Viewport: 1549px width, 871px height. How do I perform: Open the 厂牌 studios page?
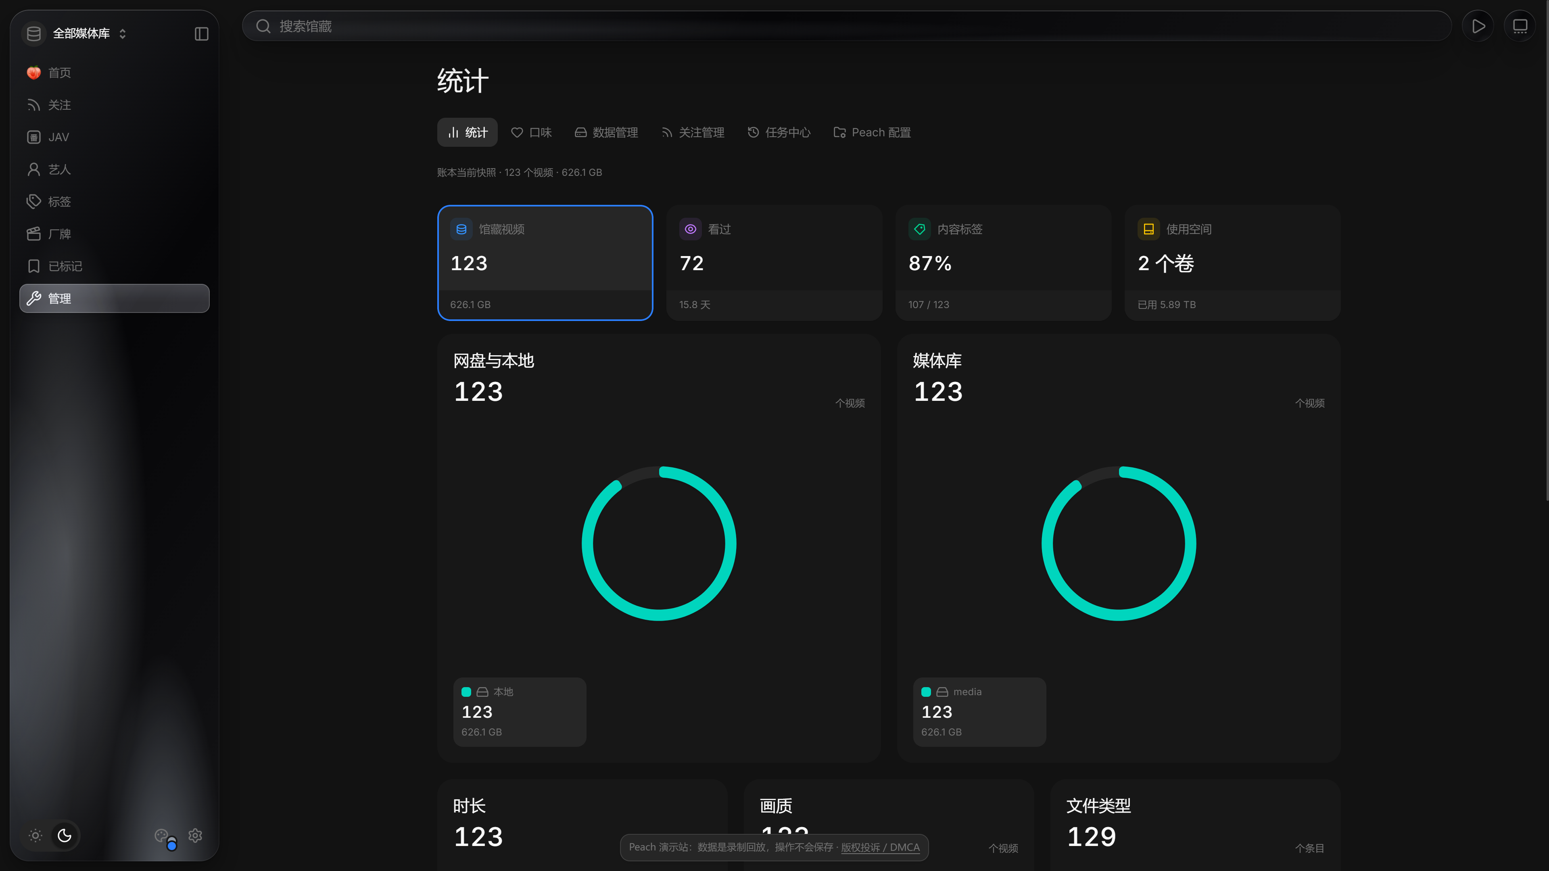point(114,234)
